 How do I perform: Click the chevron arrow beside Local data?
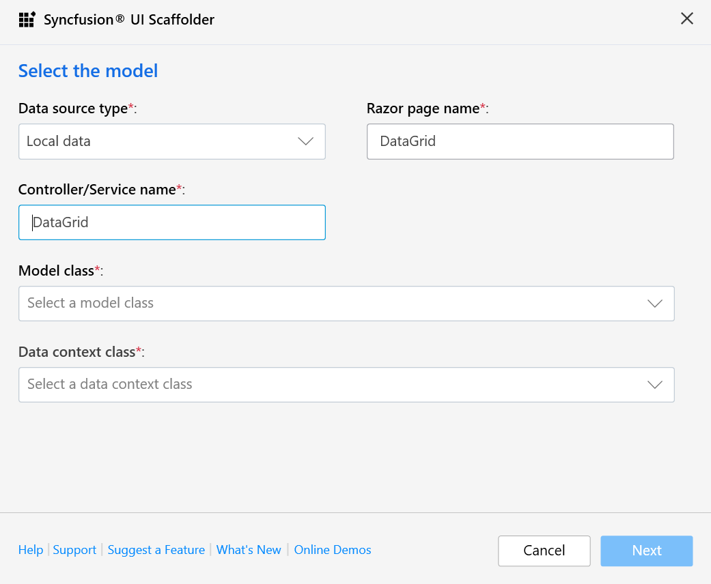[x=305, y=142]
